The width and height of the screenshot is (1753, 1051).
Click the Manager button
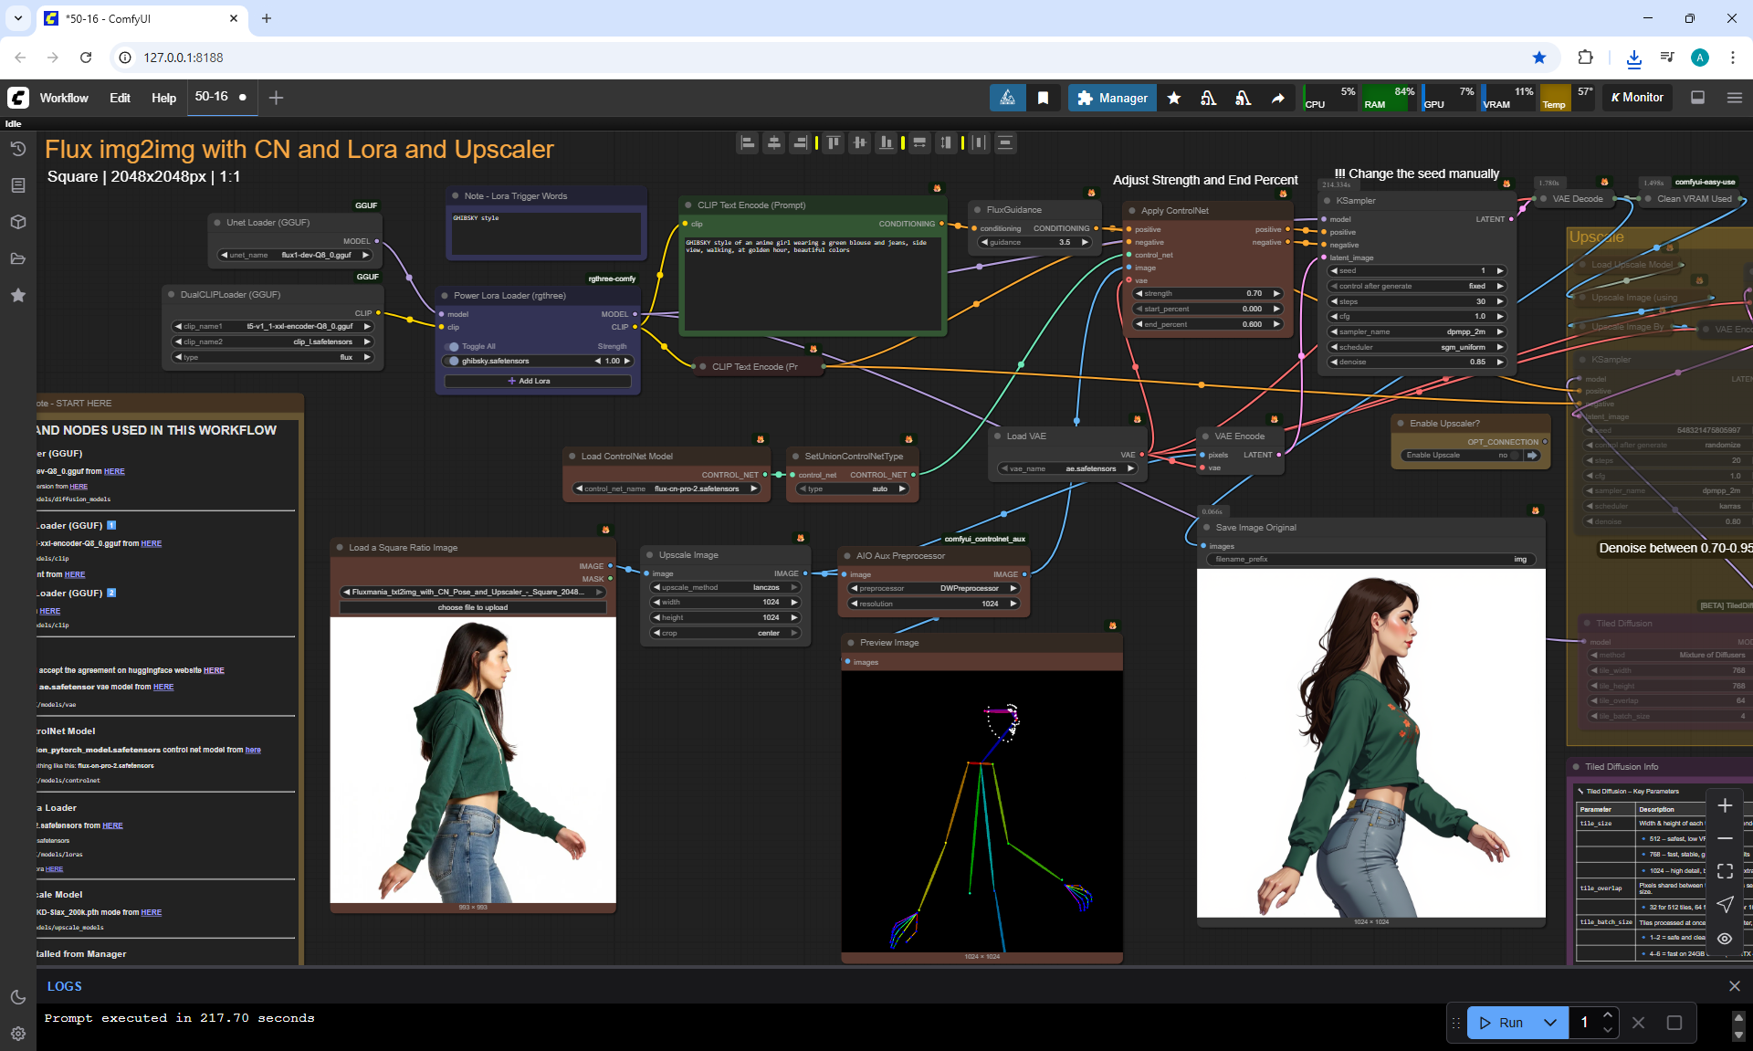(1112, 98)
